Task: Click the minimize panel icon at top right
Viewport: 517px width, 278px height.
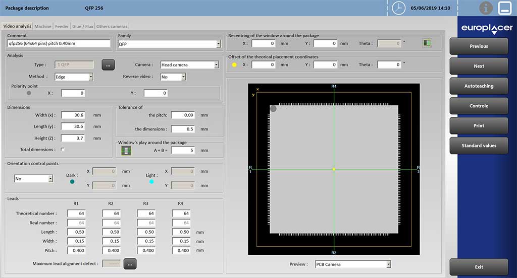Action: pos(505,8)
